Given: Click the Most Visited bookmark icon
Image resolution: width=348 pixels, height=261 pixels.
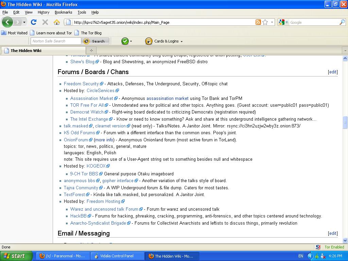Looking at the screenshot, I should tap(4, 33).
